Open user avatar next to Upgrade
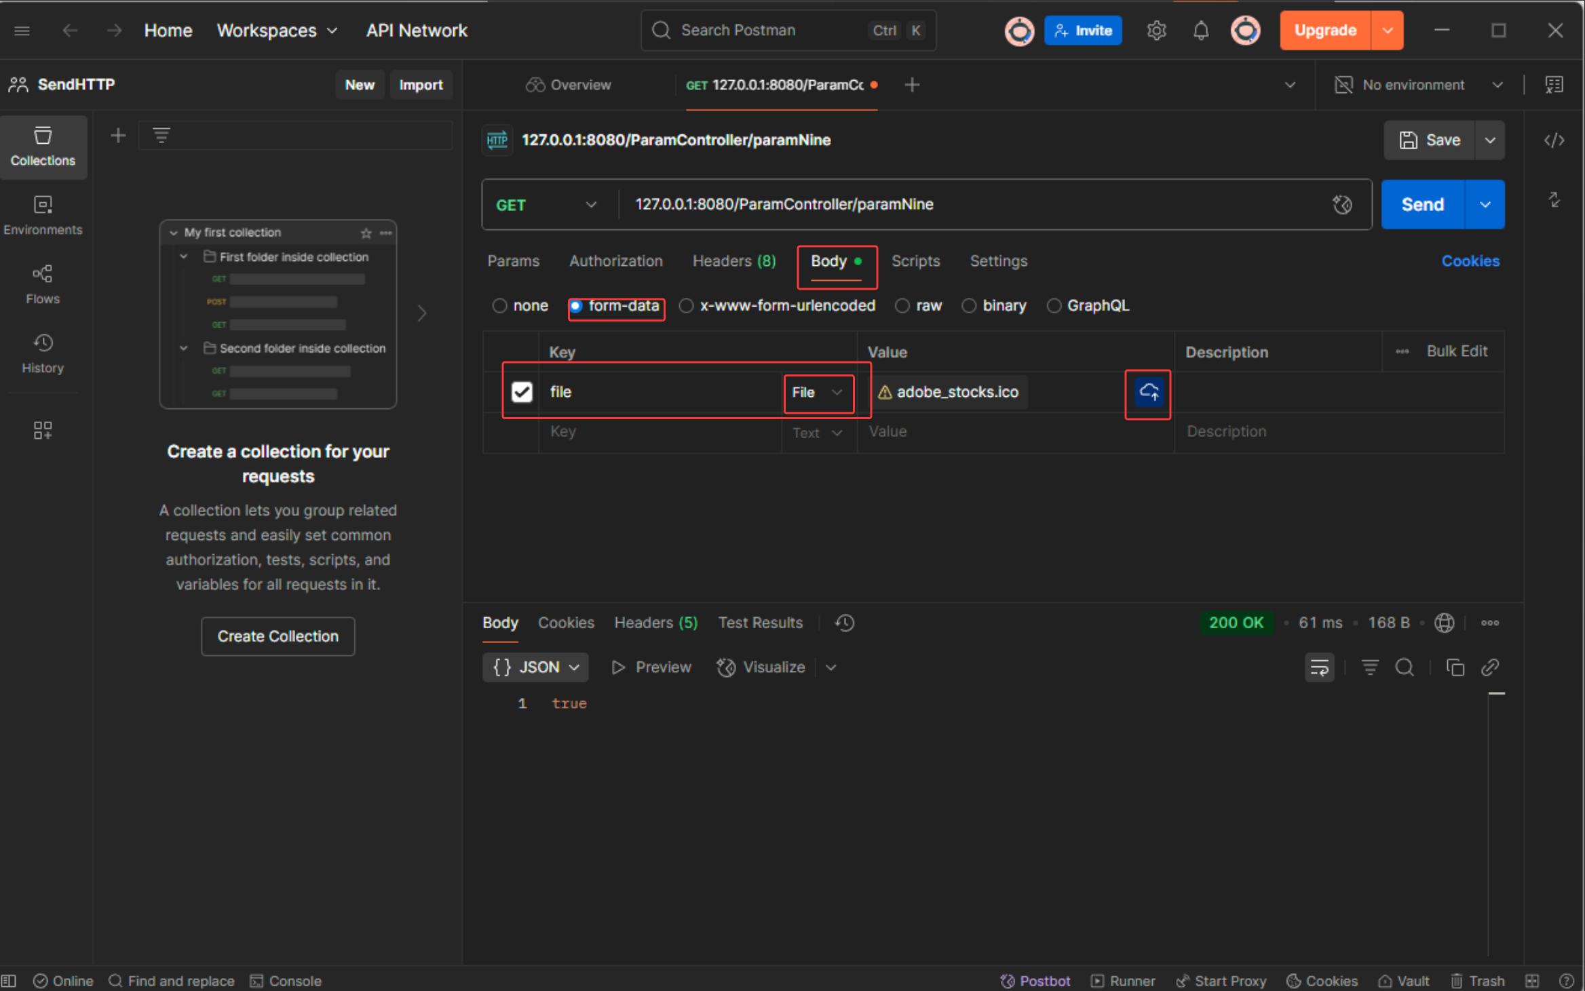Image resolution: width=1585 pixels, height=991 pixels. [x=1246, y=31]
